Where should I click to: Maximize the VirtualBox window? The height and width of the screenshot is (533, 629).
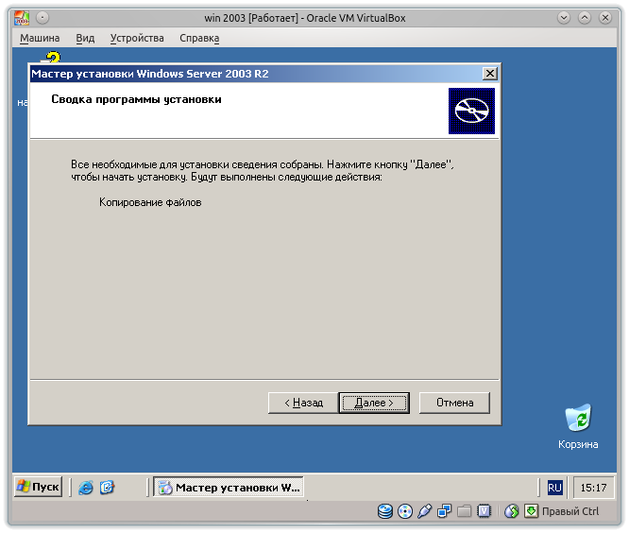[585, 18]
